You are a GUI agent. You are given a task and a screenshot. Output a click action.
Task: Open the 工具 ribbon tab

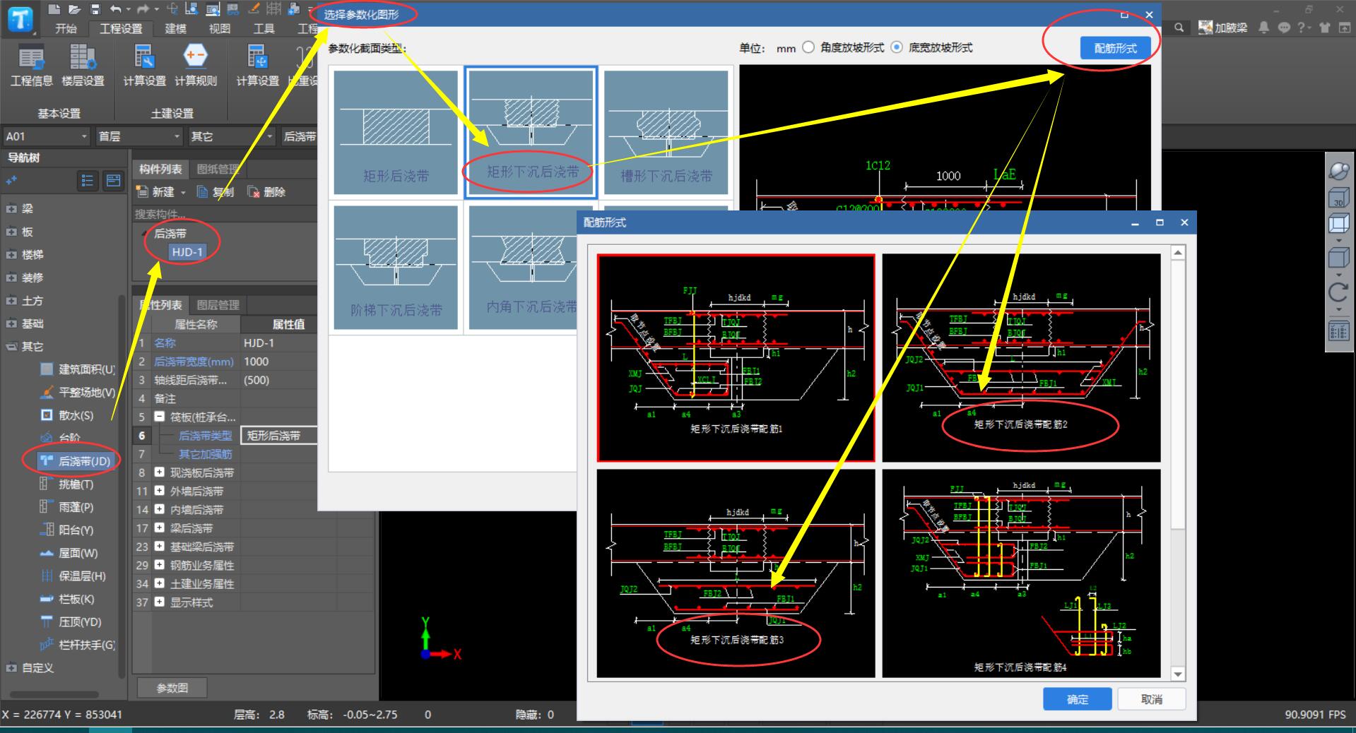tap(264, 28)
